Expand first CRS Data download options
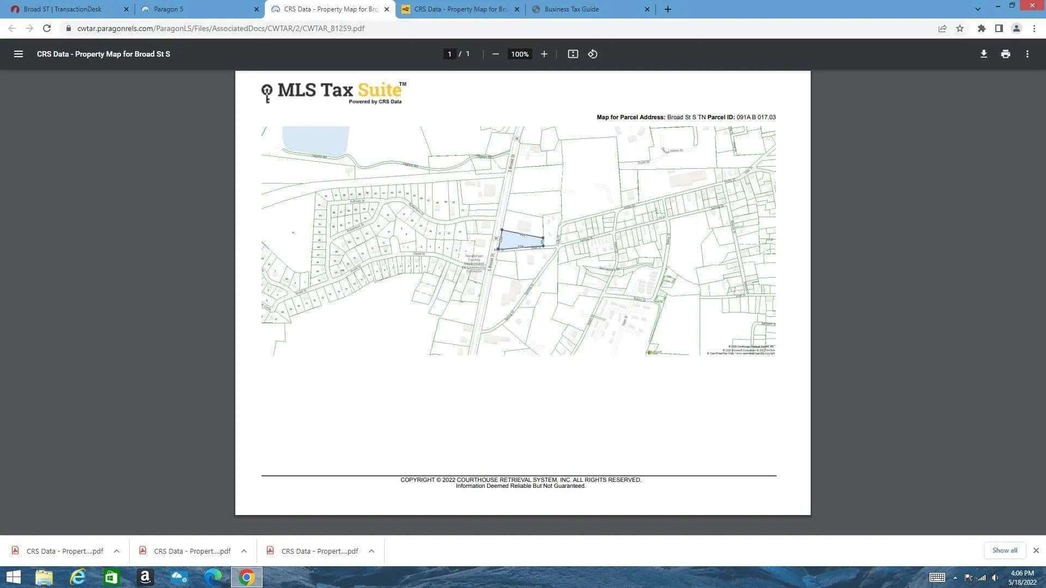 click(117, 551)
